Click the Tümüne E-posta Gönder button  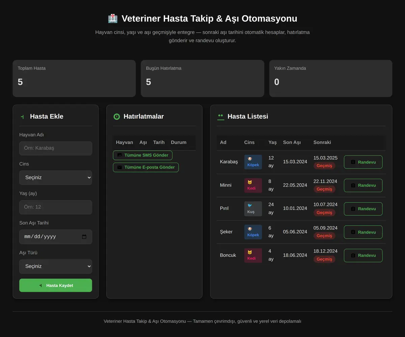(x=146, y=167)
